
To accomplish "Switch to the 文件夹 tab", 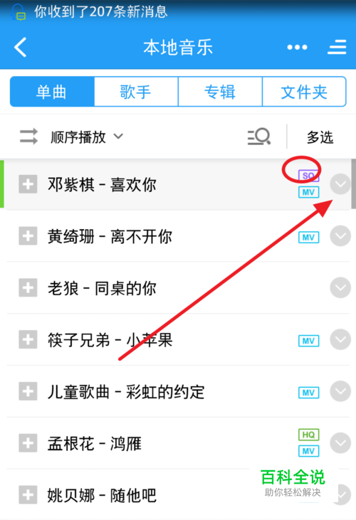I will 304,92.
